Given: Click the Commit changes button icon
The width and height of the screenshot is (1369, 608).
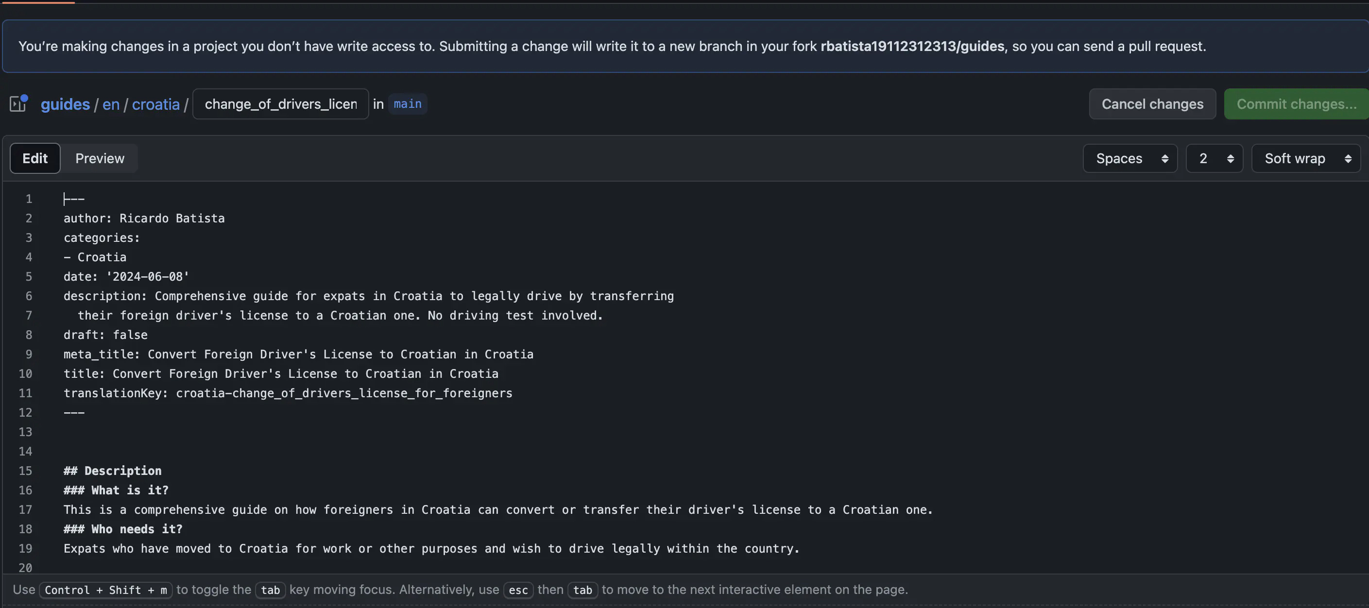Looking at the screenshot, I should click(x=1297, y=103).
